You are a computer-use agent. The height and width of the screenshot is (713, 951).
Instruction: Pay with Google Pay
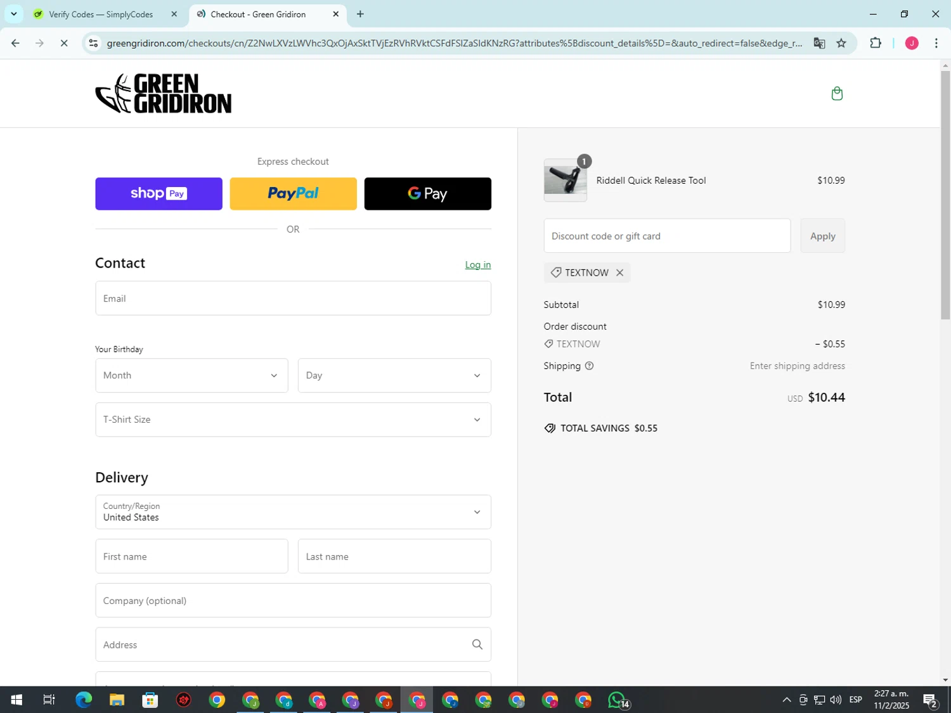pos(428,194)
